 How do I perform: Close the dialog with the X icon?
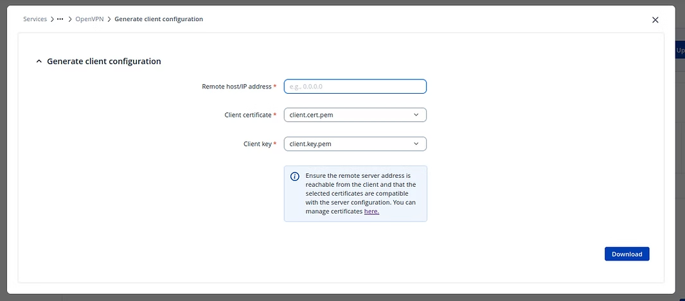tap(655, 20)
